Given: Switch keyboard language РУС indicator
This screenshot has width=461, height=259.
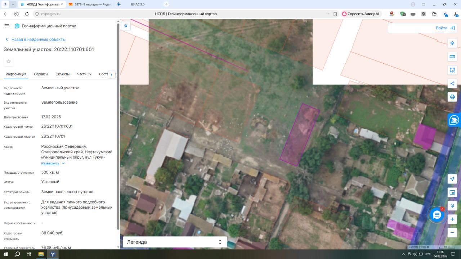Looking at the screenshot, I should pos(428,254).
